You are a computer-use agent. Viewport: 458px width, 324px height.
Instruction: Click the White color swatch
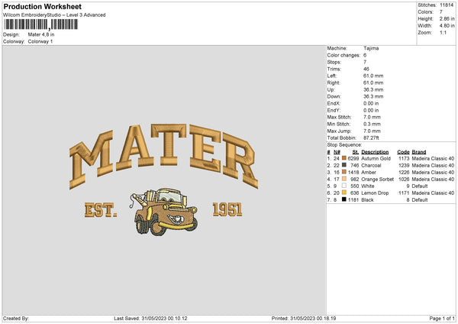coord(344,186)
